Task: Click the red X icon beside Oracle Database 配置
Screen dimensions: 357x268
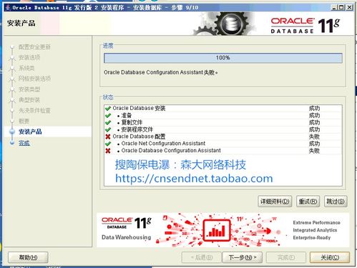Action: tap(108, 137)
